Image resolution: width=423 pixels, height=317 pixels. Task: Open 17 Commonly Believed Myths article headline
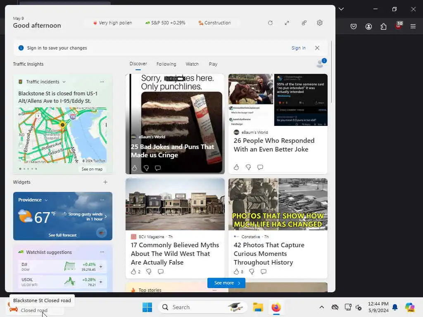click(175, 254)
